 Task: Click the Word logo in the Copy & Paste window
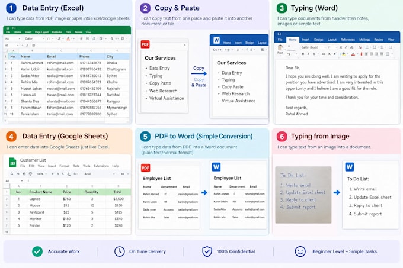(x=216, y=40)
